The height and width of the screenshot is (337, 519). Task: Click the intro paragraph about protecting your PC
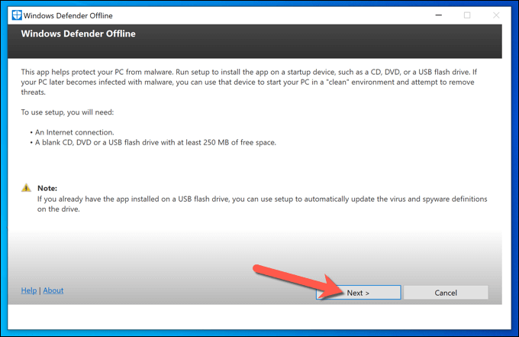tap(249, 82)
